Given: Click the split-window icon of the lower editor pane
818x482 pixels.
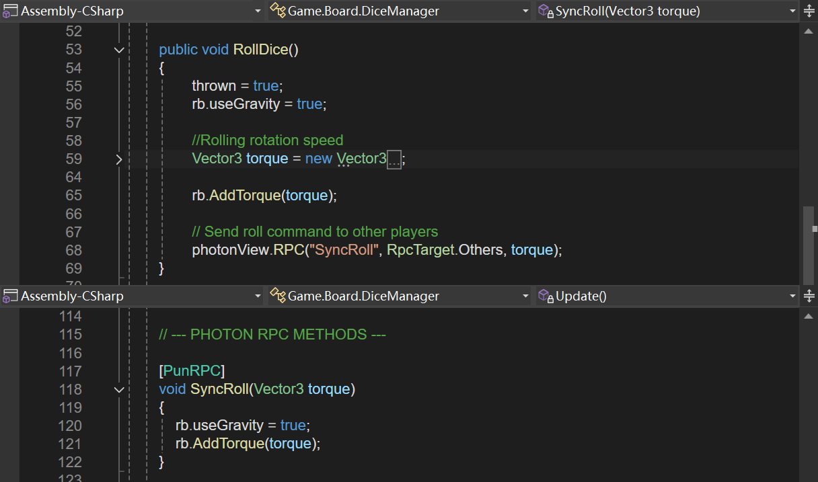Looking at the screenshot, I should [x=809, y=296].
